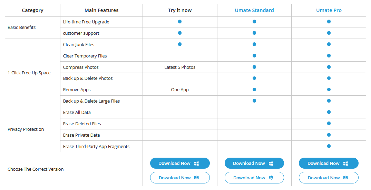Click Life-time Free Upgrade dot under Umate Standard
Viewport: 371px width, 190px height.
point(254,21)
